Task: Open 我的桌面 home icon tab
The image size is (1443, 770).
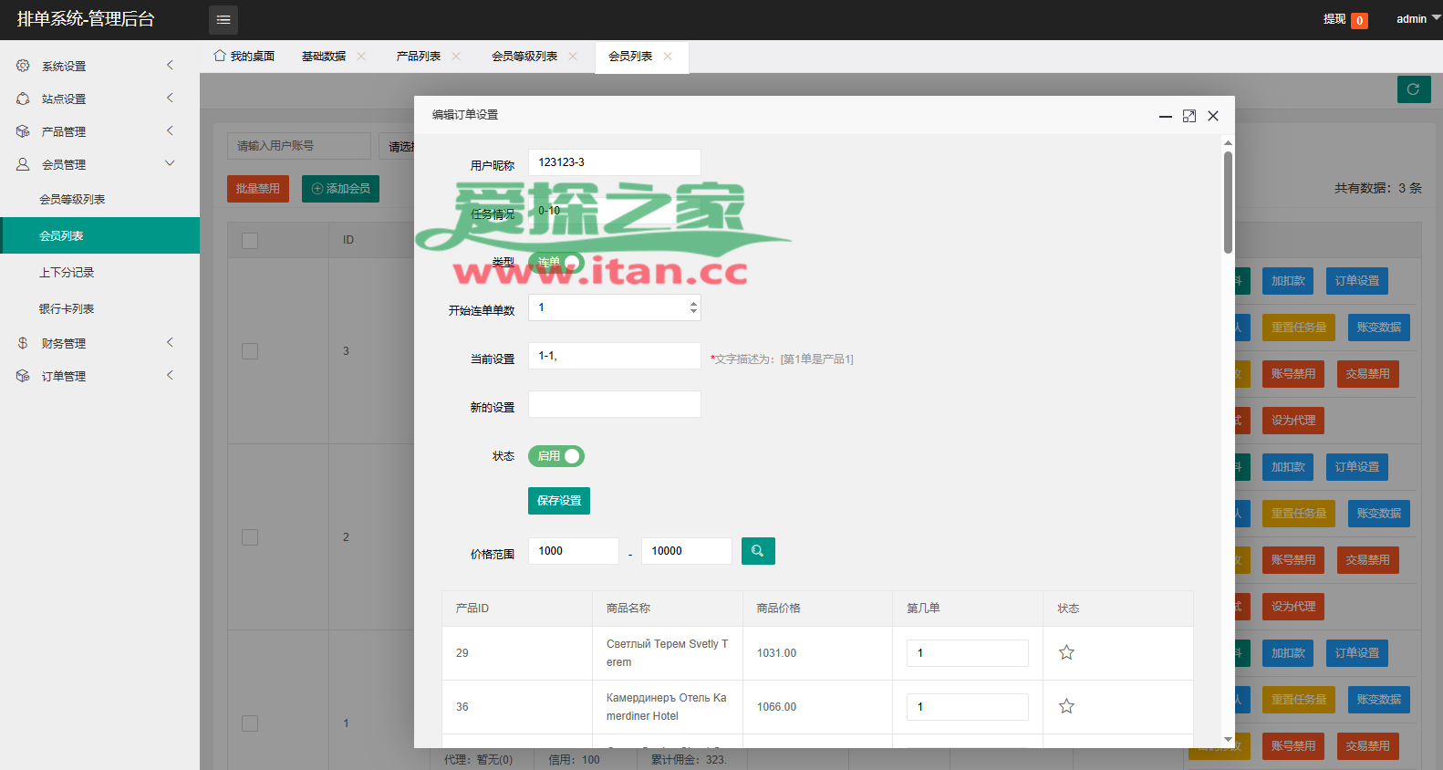Action: 244,57
